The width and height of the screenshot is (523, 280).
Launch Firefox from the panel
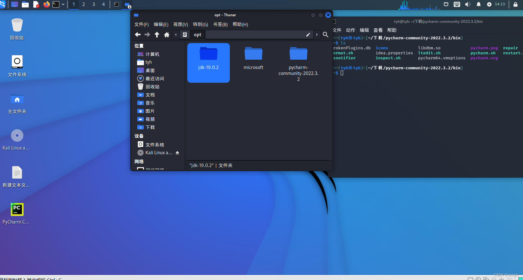(47, 4)
